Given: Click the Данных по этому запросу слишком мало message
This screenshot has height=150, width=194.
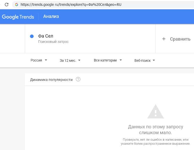Looking at the screenshot, I should [x=155, y=130].
